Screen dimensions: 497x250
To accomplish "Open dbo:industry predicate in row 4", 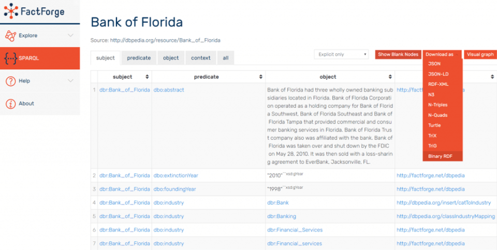I will click(x=169, y=203).
